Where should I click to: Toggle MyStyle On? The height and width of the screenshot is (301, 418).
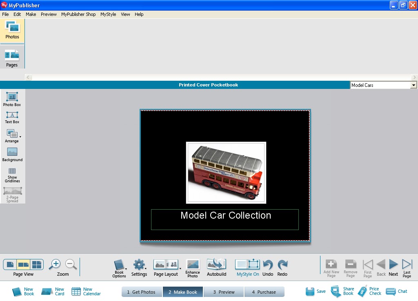point(248,268)
